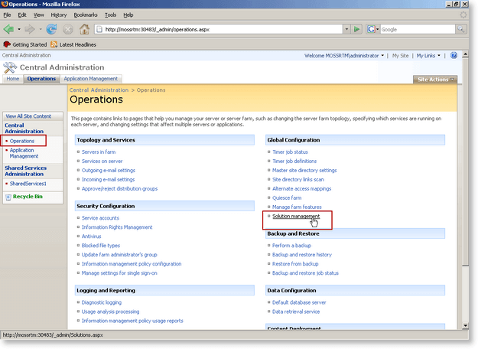
Task: Expand the Welcome administrator menu
Action: pyautogui.click(x=344, y=56)
